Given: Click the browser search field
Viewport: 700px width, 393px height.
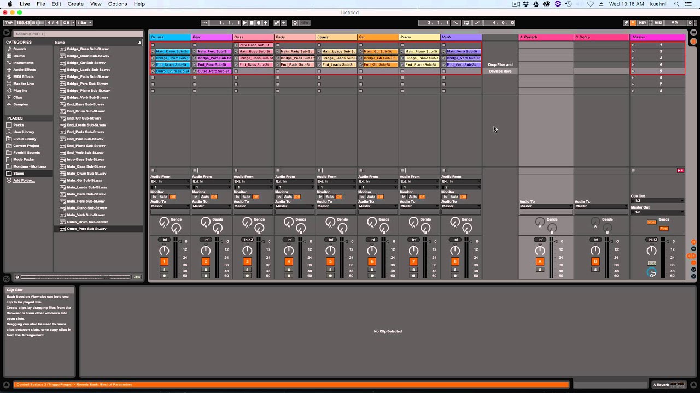Looking at the screenshot, I should (77, 34).
